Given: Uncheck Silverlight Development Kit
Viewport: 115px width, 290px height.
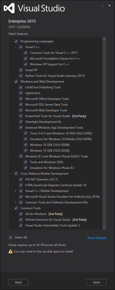Looking at the screenshot, I should point(21,122).
